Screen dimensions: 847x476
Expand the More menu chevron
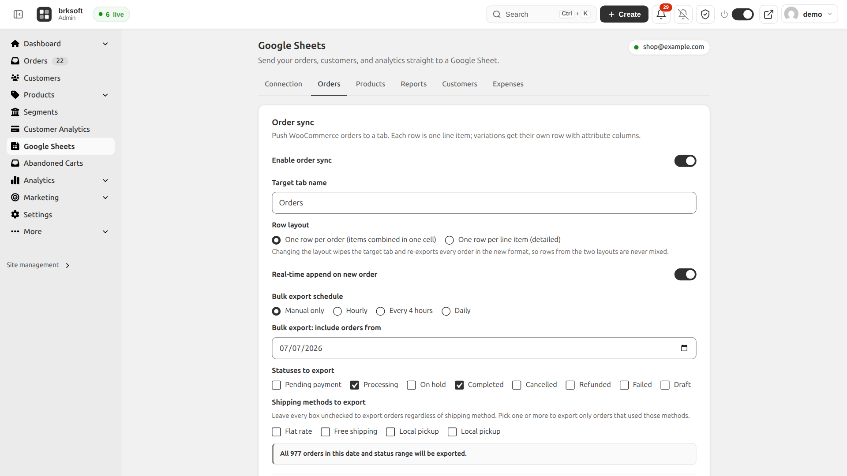point(105,232)
